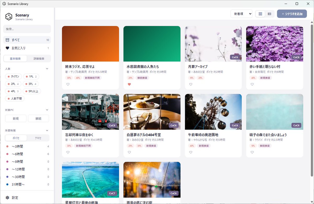Filter by 〜30時間 duration
Image resolution: width=314 pixels, height=204 pixels.
(x=27, y=177)
